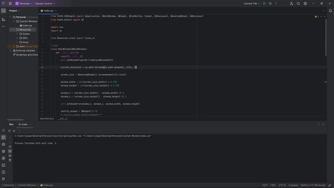The height and width of the screenshot is (188, 334).
Task: Open Python Packages sidebar icon
Action: click(x=4, y=151)
